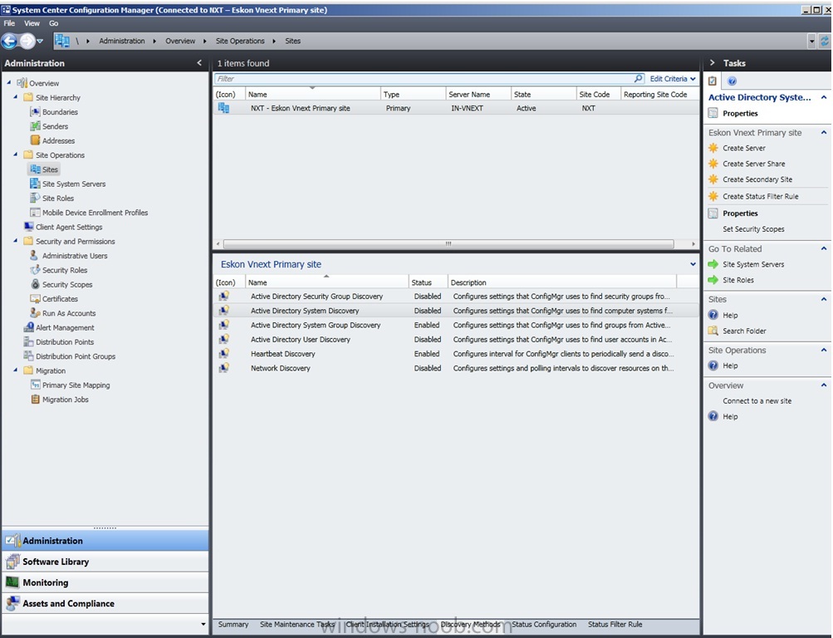Click the green arrow beside Site Roles task
The image size is (833, 638).
(713, 279)
